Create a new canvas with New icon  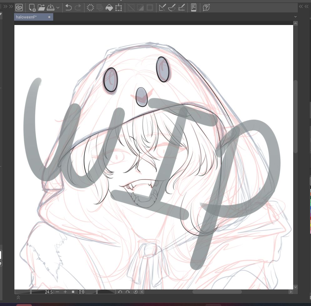(32, 8)
